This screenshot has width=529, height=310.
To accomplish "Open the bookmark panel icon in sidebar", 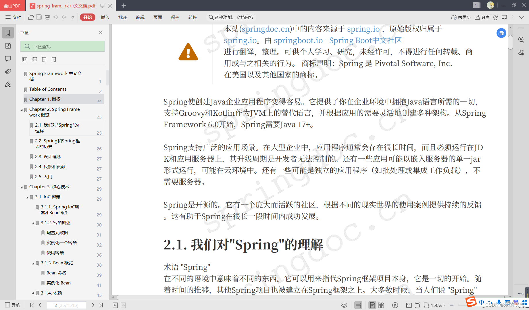I will (8, 32).
